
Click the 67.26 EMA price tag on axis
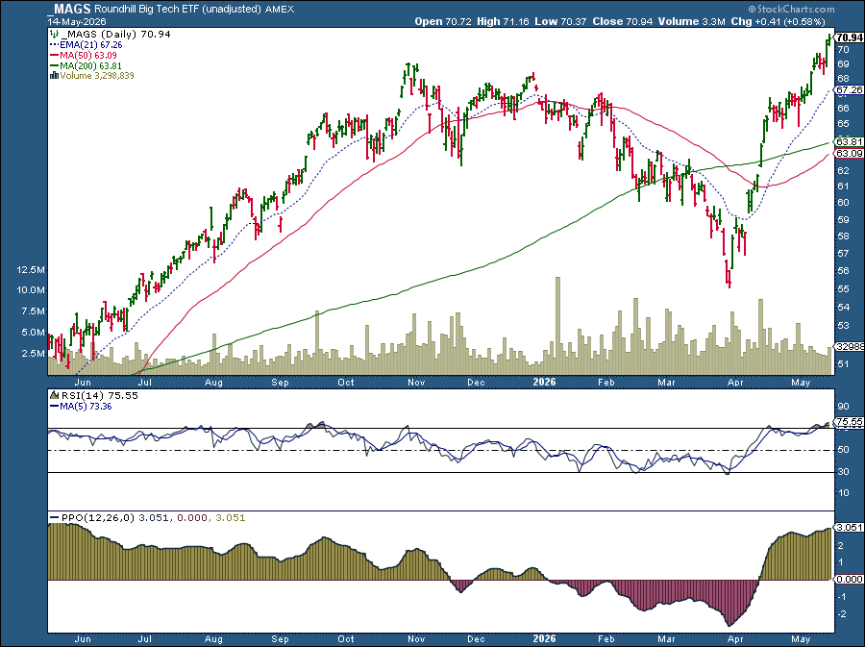849,90
